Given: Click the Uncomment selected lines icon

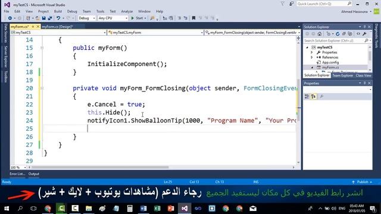Looking at the screenshot, I should click(x=185, y=18).
